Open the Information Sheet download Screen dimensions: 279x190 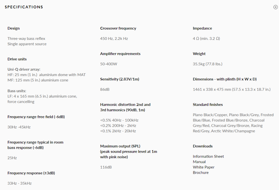pyautogui.click(x=208, y=156)
